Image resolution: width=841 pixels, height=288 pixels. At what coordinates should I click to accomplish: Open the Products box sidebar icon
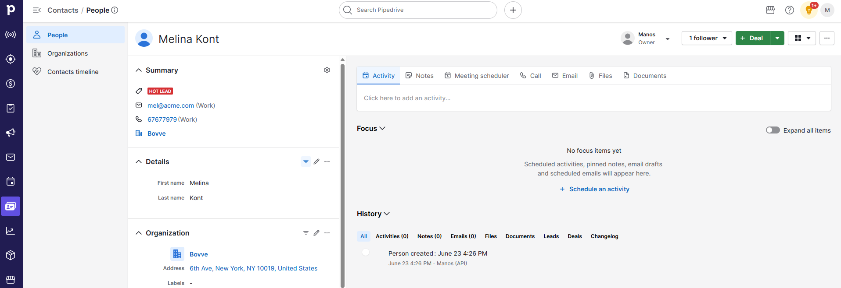click(11, 255)
